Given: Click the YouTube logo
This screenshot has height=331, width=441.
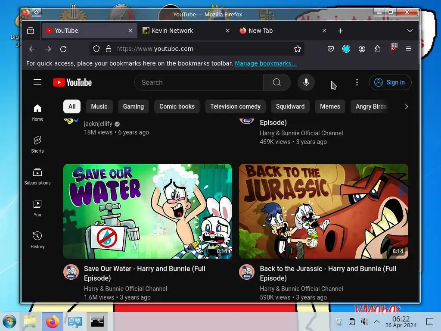Looking at the screenshot, I should point(72,82).
